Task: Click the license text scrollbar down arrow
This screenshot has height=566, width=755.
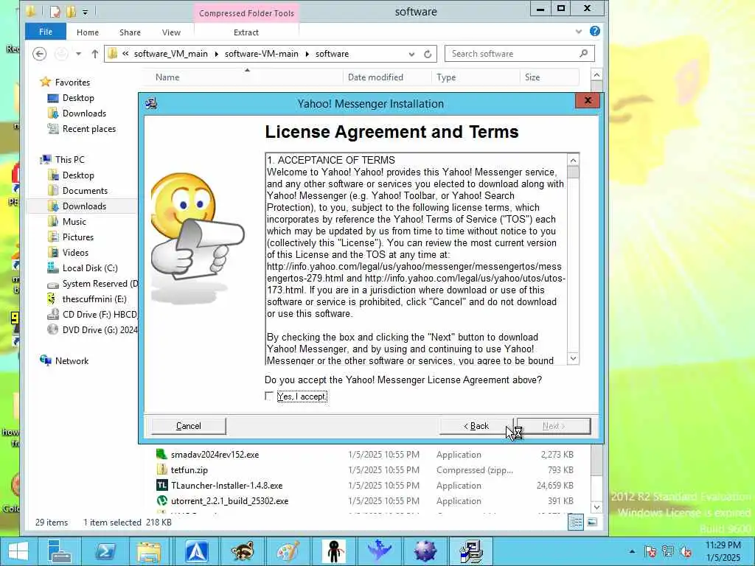Action: pyautogui.click(x=573, y=358)
